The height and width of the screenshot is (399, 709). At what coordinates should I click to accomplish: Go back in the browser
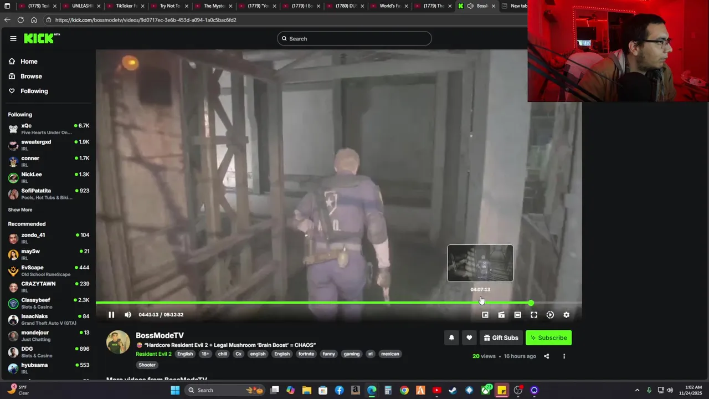(7, 20)
